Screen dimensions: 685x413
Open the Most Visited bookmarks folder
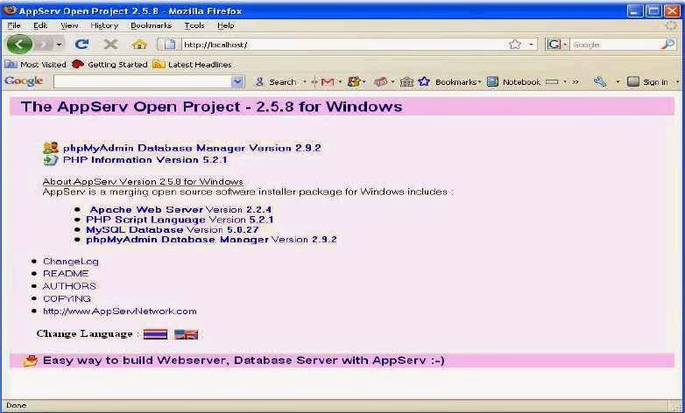[35, 65]
